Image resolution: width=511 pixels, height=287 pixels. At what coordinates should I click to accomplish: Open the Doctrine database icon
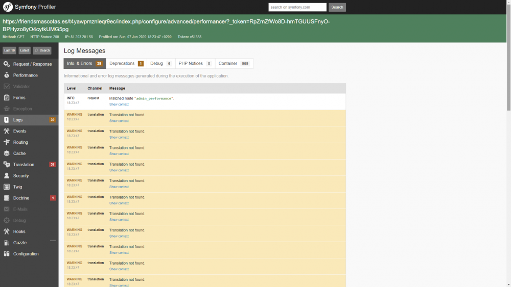7,198
